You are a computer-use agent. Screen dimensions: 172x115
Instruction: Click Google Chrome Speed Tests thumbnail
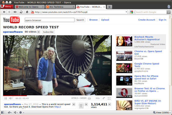point(124,68)
